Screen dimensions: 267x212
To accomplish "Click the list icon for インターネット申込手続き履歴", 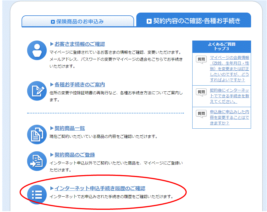I will pos(37,195).
